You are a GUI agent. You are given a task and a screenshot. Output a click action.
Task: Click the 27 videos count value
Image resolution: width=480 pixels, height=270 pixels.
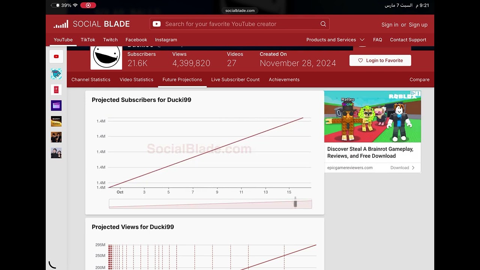(232, 63)
